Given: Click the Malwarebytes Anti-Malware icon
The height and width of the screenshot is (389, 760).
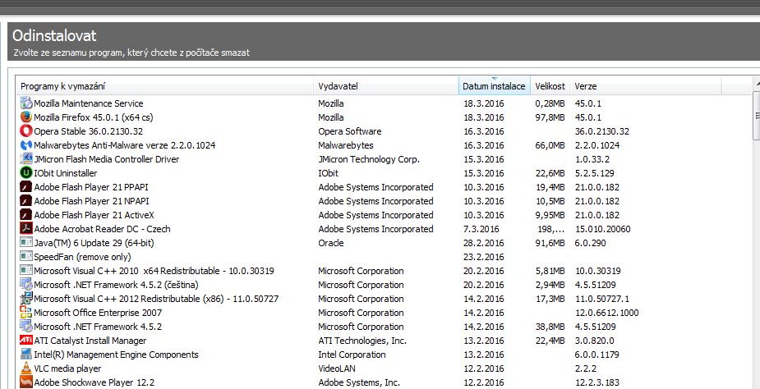Looking at the screenshot, I should [x=26, y=145].
